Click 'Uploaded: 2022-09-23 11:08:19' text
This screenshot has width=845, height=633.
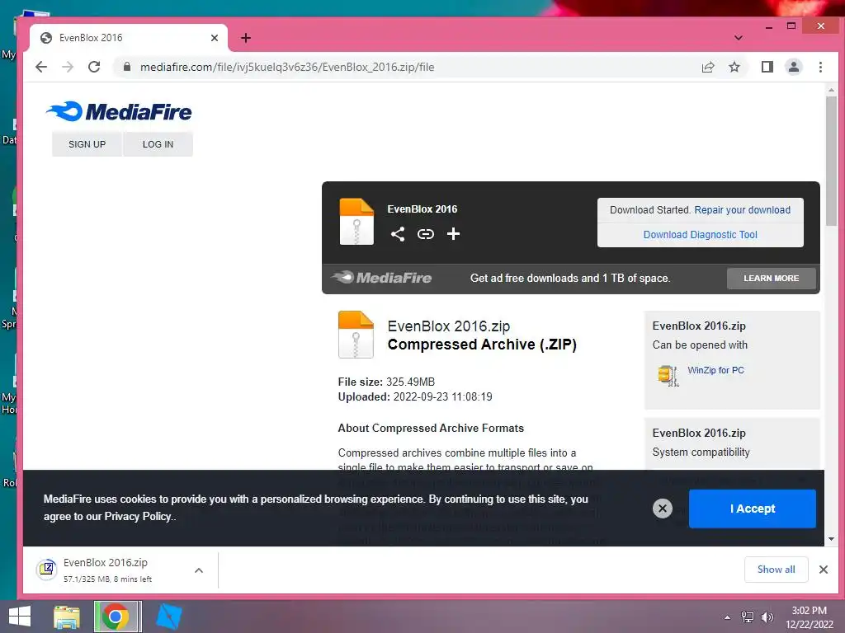pos(415,397)
